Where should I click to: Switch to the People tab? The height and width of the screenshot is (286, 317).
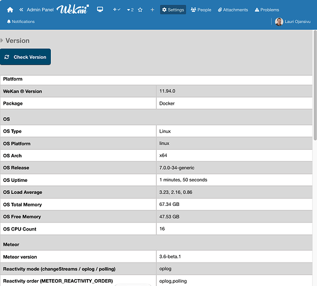click(x=201, y=10)
